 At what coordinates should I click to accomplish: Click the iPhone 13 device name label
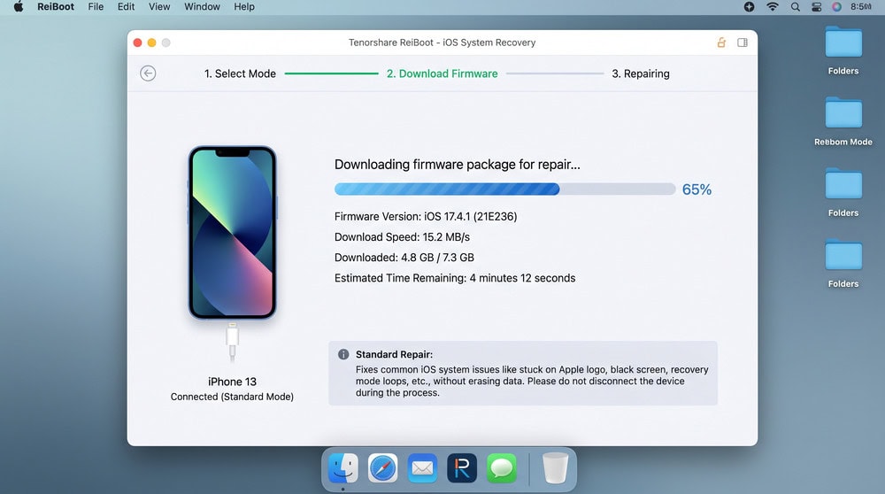[232, 382]
